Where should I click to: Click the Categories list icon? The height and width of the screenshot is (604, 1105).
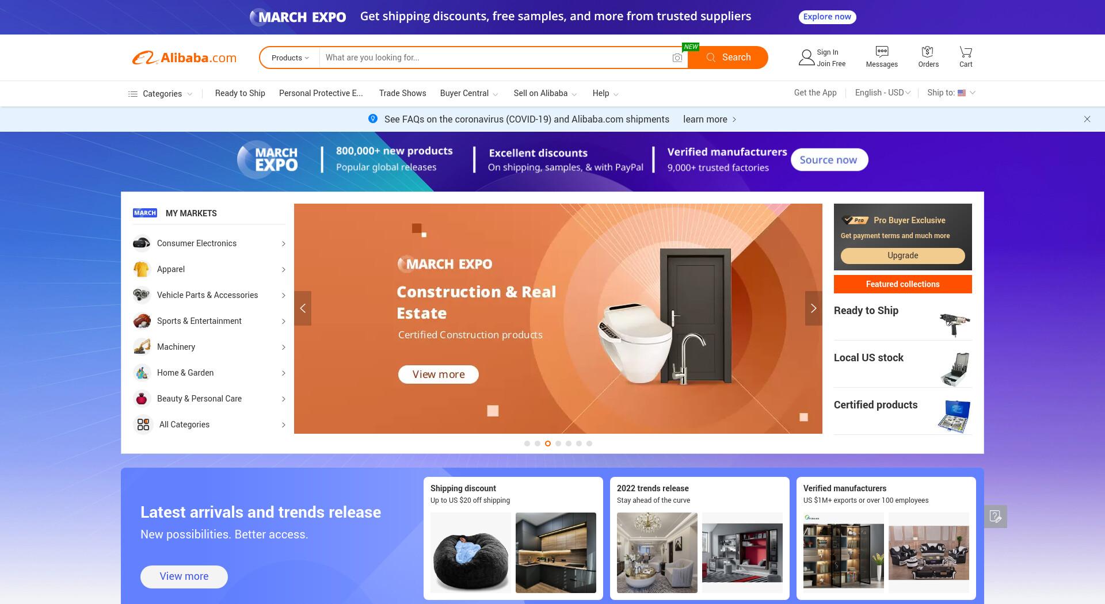click(x=132, y=94)
